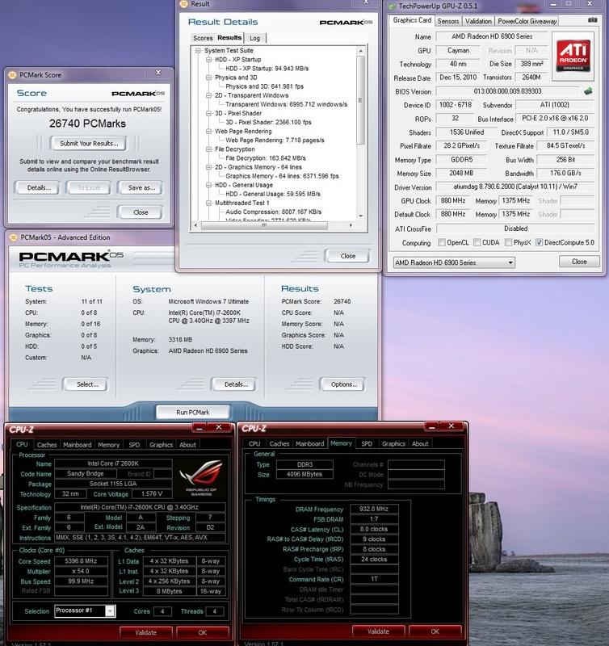Screen dimensions: 609x646
Task: Close the PCMark Score window with X
Action: (158, 73)
